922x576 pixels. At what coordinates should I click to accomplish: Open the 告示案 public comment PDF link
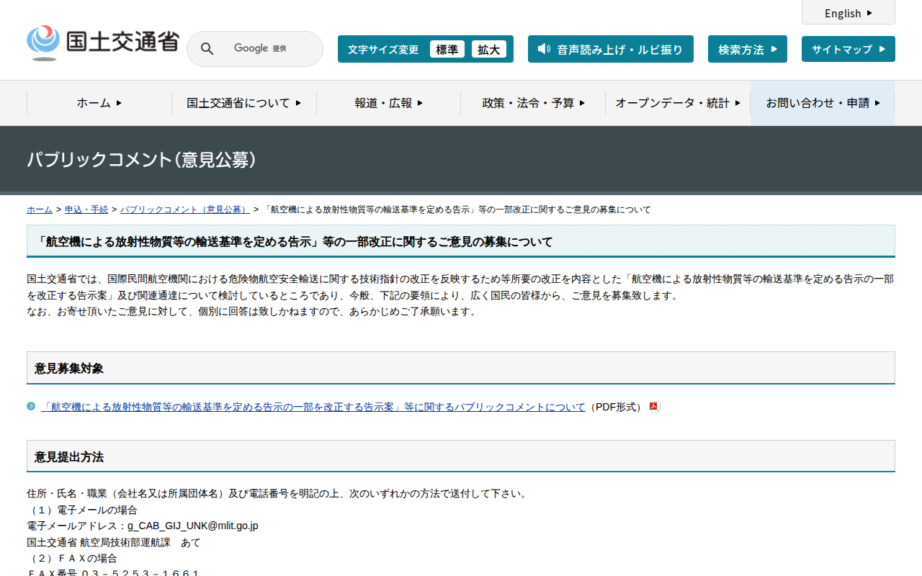point(313,407)
